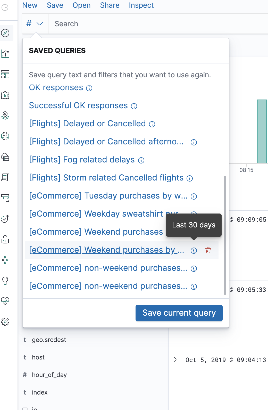Image resolution: width=268 pixels, height=410 pixels.
Task: Open the Dev Tools wrench icon
Action: (x=5, y=281)
